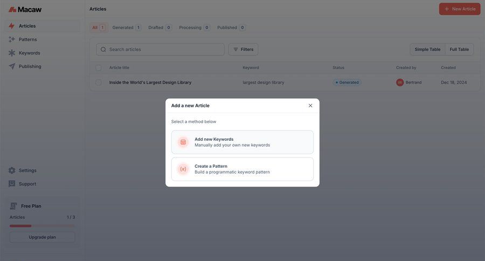Click the Support chat icon

(12, 183)
